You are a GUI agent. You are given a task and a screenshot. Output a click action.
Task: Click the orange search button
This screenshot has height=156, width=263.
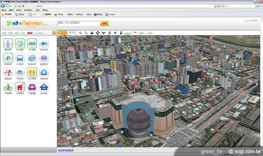click(x=104, y=23)
